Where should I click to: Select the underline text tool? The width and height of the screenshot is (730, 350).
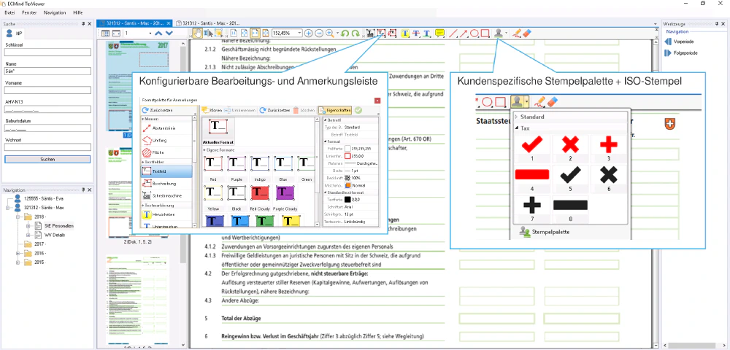tap(426, 33)
